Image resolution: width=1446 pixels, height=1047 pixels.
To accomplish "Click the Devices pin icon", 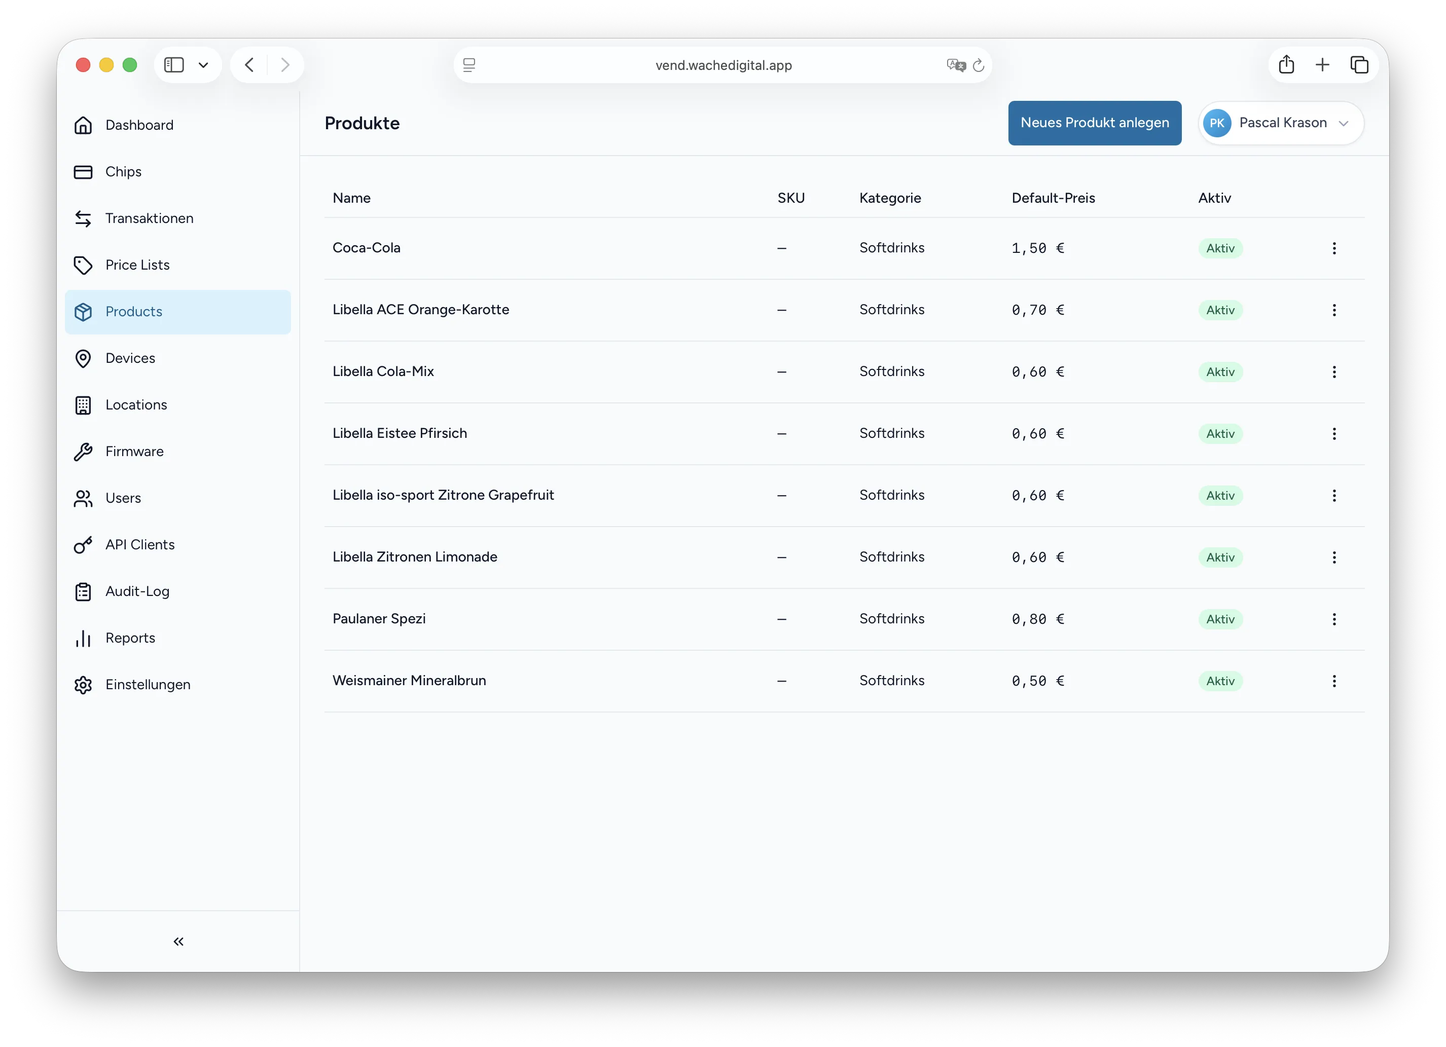I will click(x=83, y=358).
